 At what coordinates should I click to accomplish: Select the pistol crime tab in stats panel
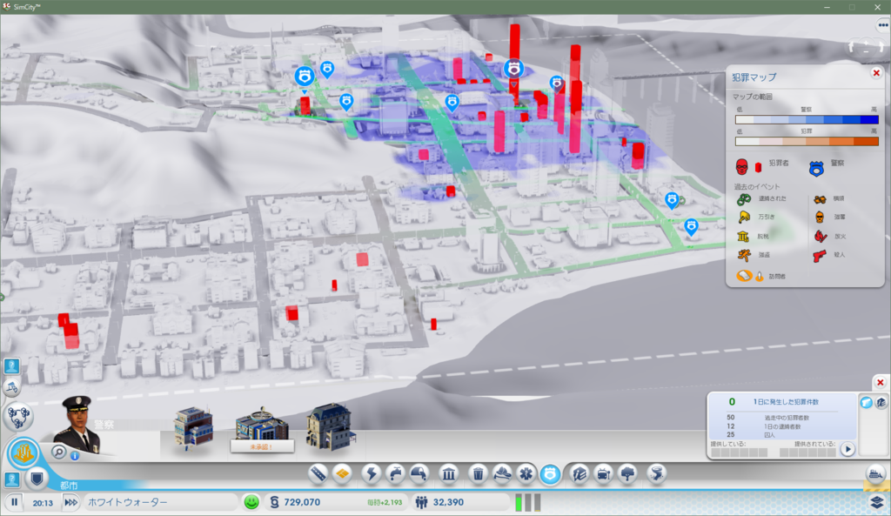coord(866,402)
